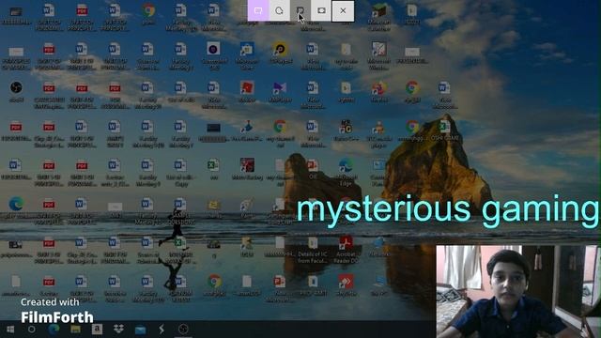The image size is (601, 338).
Task: Choose the Window Snip mode button
Action: [300, 10]
